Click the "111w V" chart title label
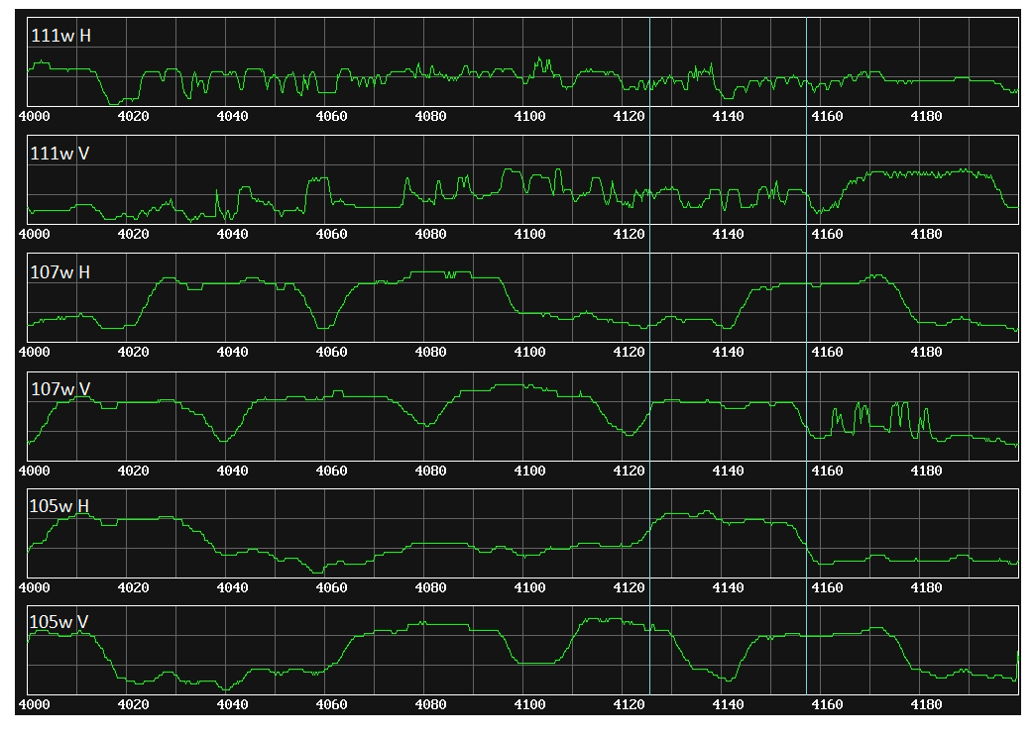The height and width of the screenshot is (736, 1034). click(x=59, y=154)
